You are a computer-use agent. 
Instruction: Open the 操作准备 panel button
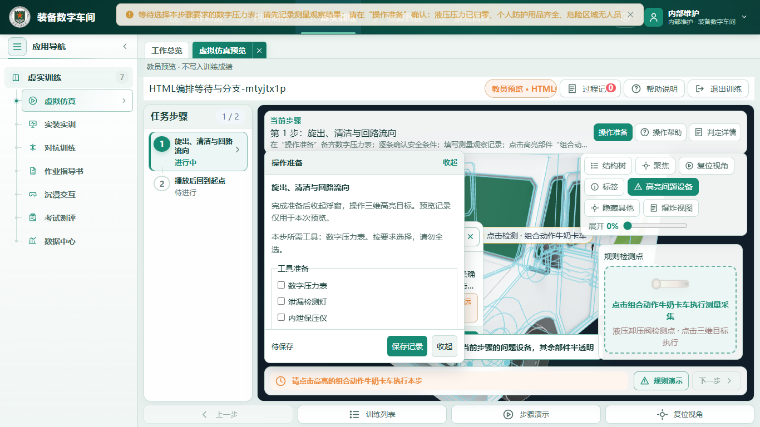(613, 132)
